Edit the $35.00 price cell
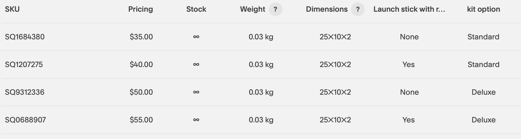 (141, 37)
